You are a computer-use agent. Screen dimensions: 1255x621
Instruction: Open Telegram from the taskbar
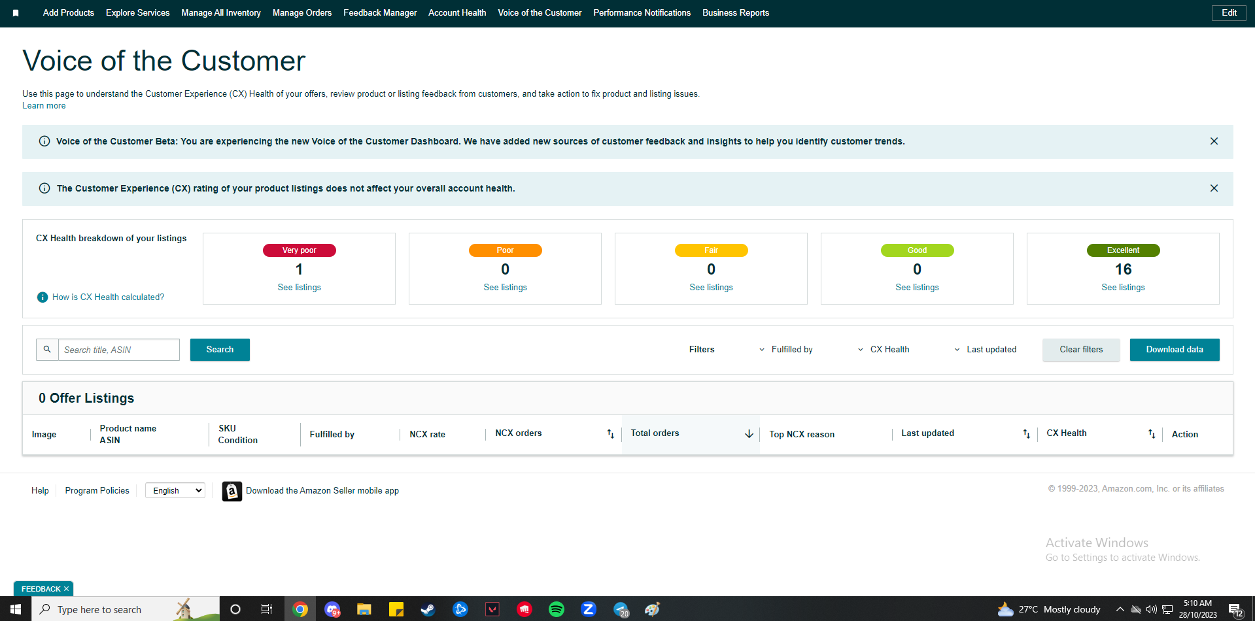[x=621, y=609]
